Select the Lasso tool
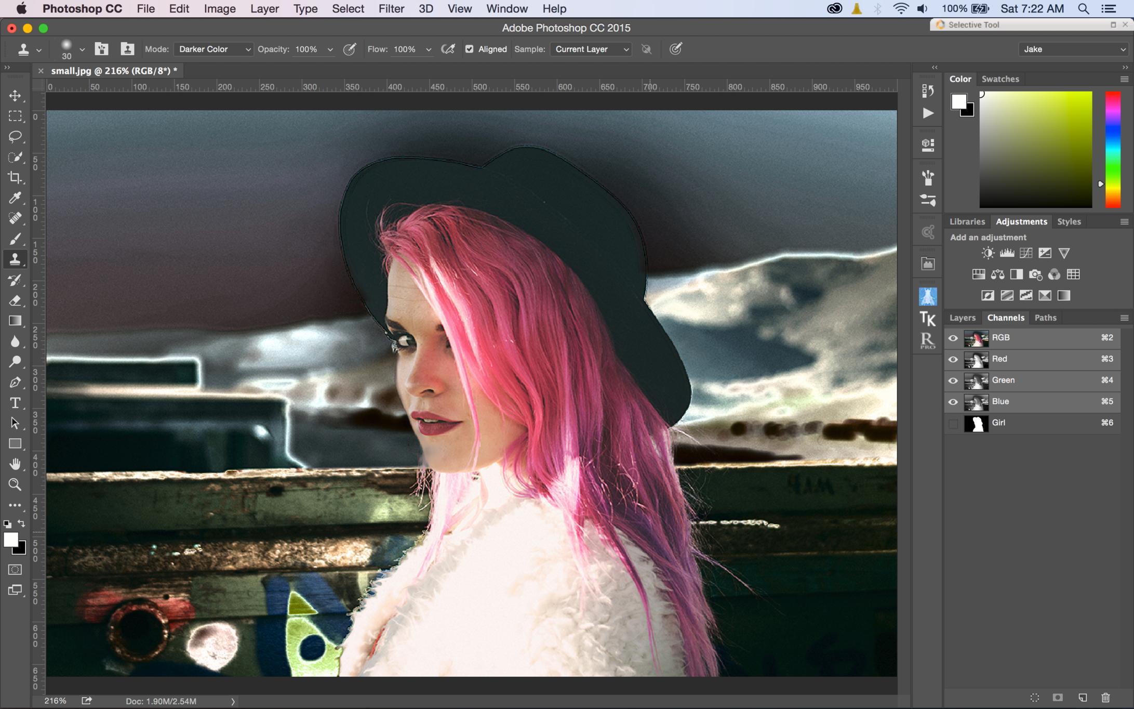Screen dimensions: 1134x709 (x=15, y=137)
